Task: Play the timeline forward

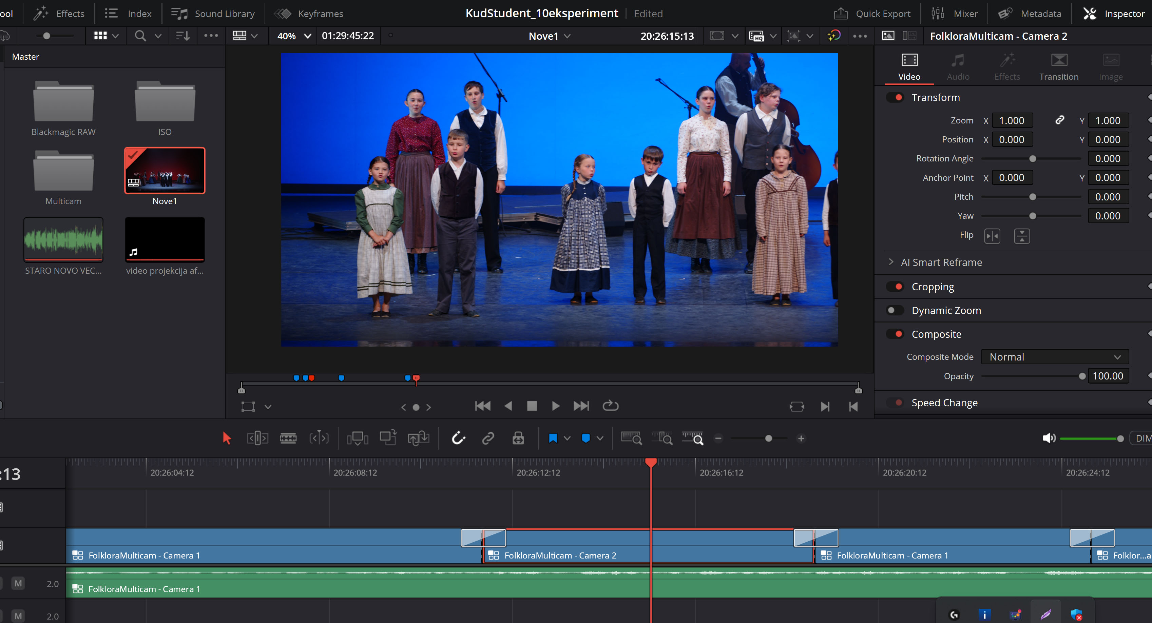Action: point(555,406)
